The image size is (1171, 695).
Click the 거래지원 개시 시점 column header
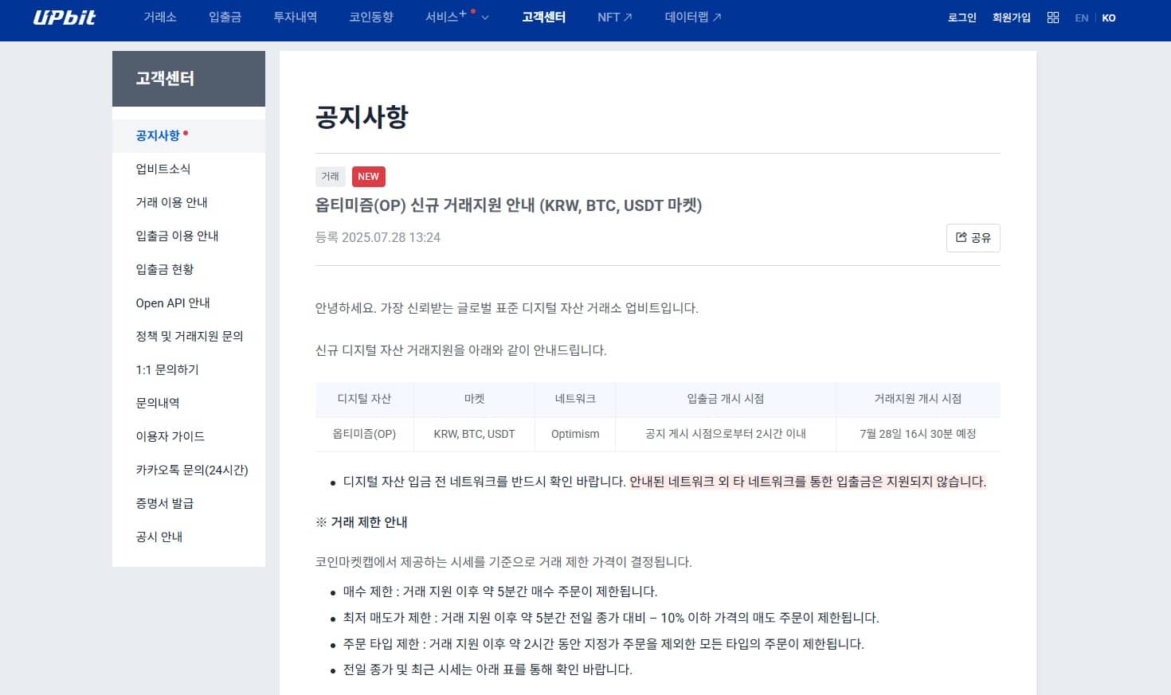[918, 399]
